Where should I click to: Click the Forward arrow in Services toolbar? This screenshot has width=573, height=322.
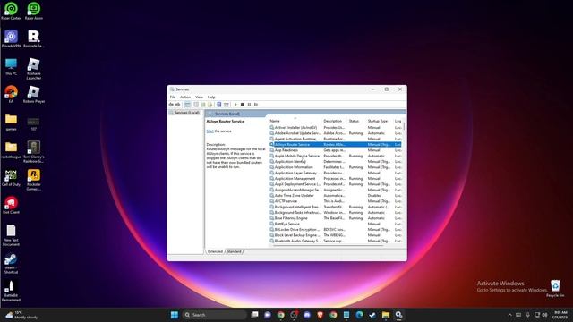click(x=177, y=105)
